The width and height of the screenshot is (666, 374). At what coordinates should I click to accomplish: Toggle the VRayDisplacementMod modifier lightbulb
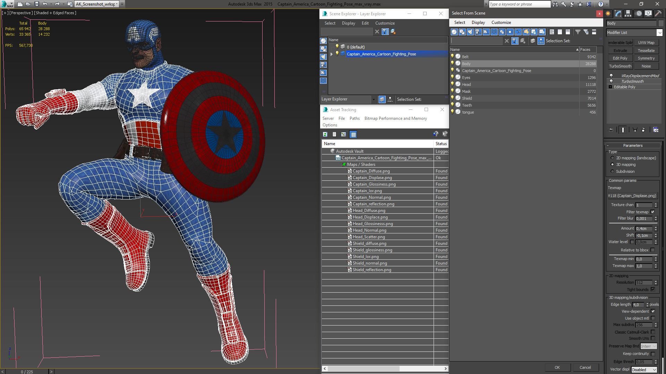(x=611, y=75)
